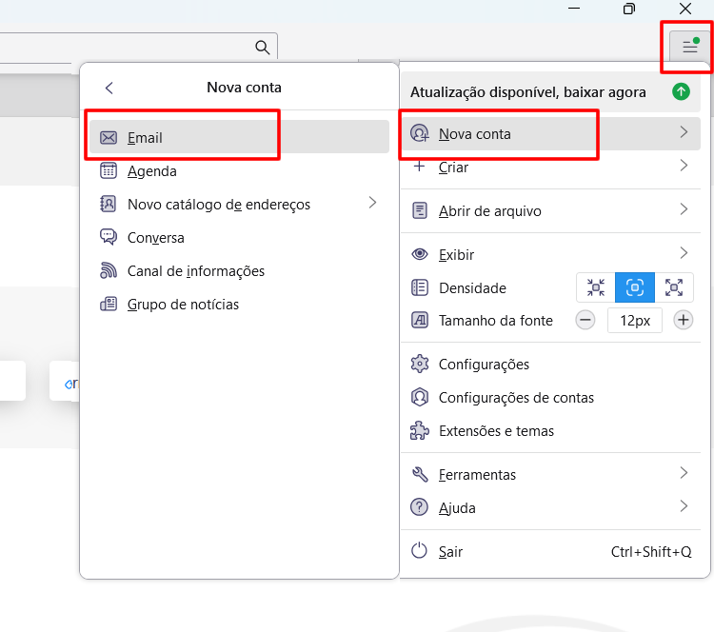The image size is (714, 632).
Task: Click the green update arrow icon
Action: click(x=681, y=91)
